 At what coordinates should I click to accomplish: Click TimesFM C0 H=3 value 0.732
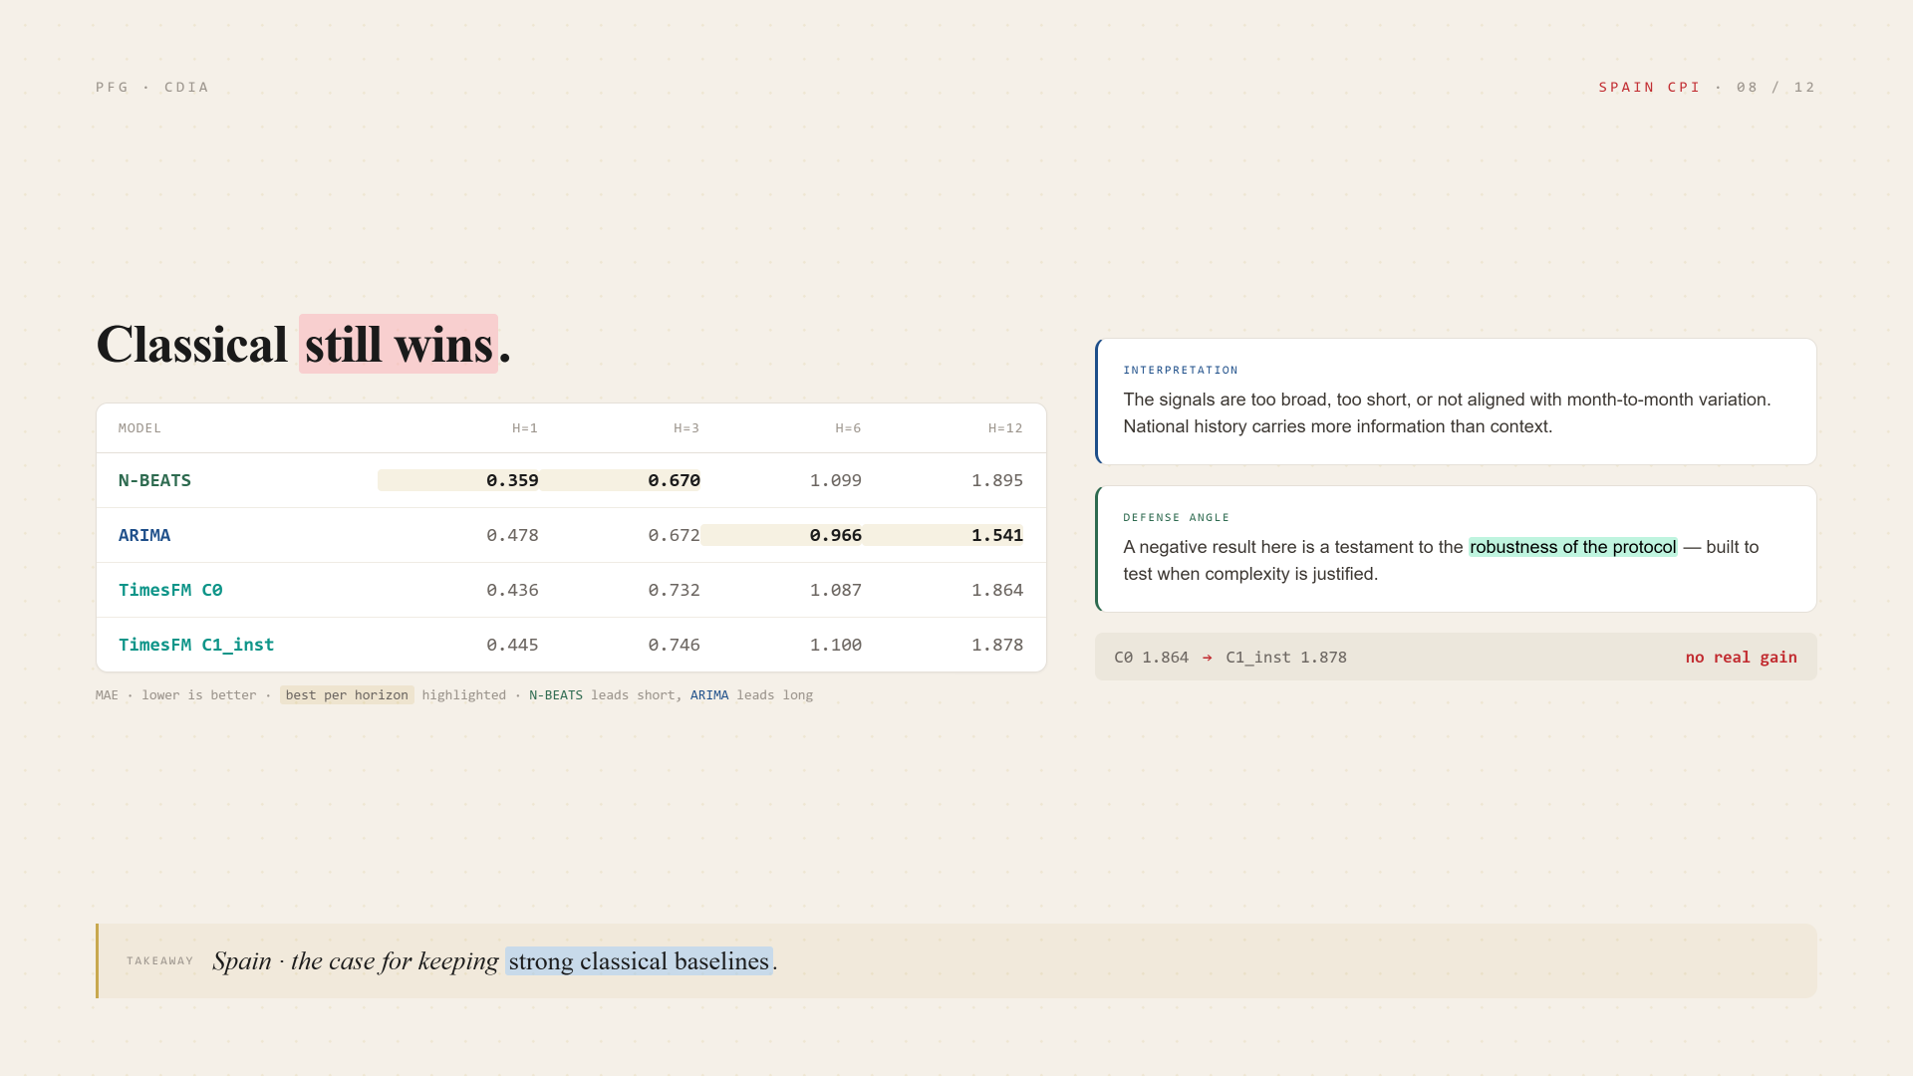coord(674,590)
